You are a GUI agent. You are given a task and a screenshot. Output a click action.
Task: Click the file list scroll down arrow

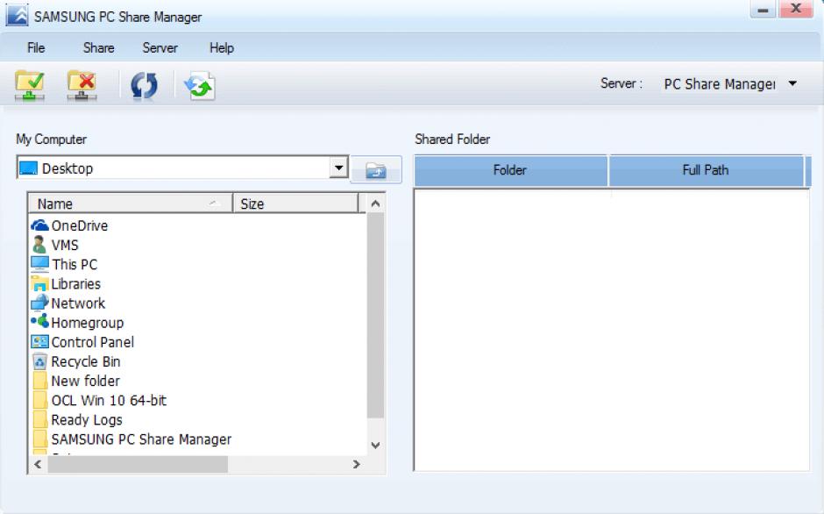pyautogui.click(x=375, y=445)
